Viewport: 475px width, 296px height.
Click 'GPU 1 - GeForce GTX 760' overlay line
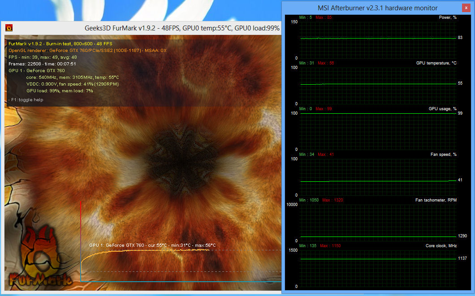point(37,70)
